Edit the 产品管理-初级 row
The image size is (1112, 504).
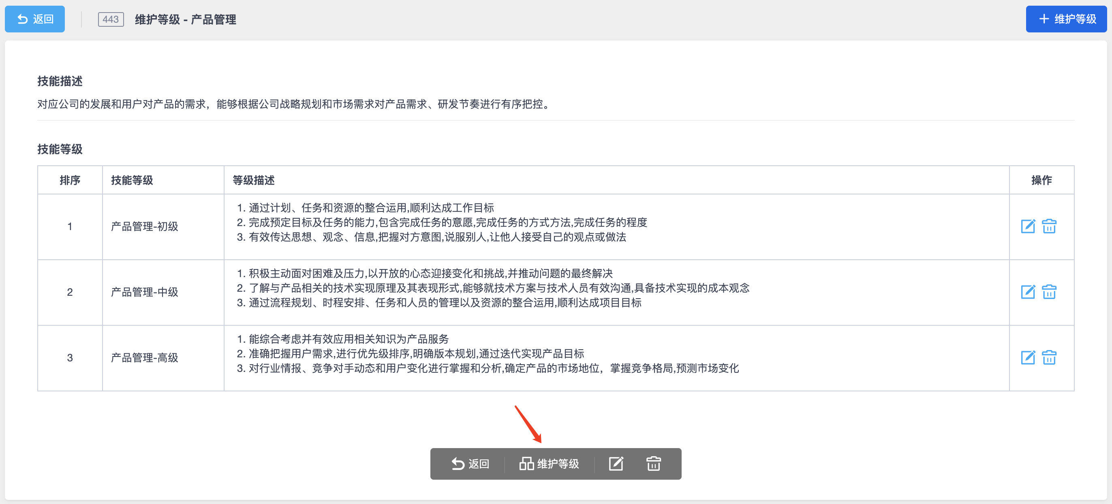1028,226
